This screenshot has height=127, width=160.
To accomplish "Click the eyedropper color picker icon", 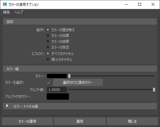I will pos(49,82).
